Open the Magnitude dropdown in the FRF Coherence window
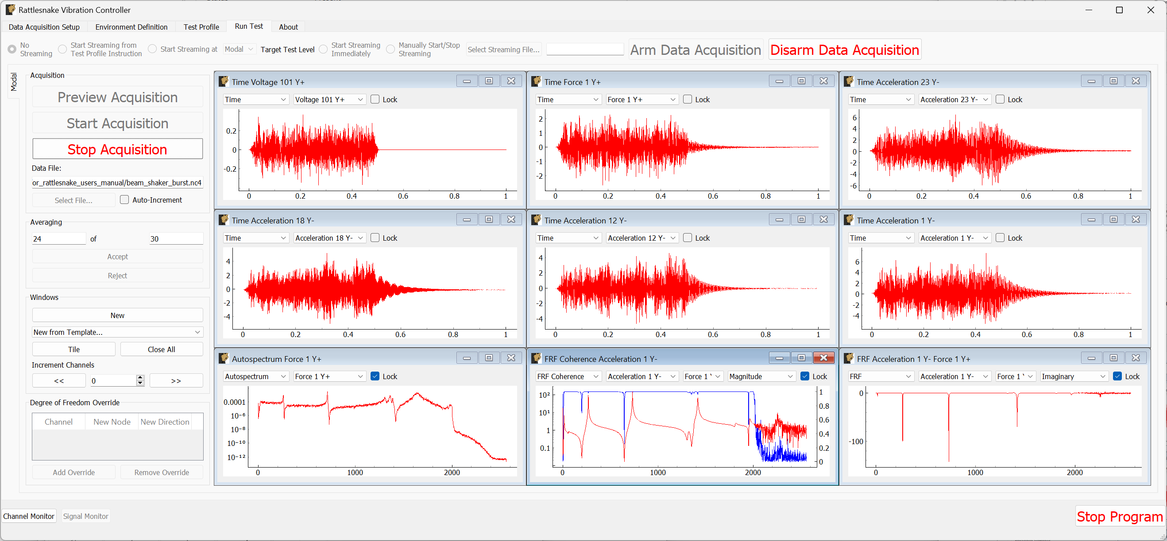 (x=761, y=376)
